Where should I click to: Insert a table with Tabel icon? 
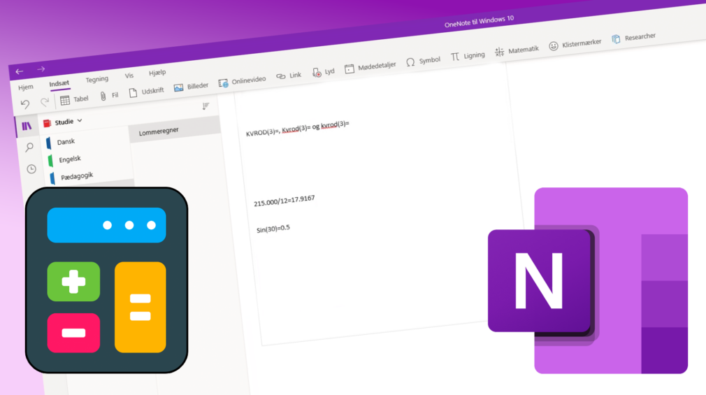[x=65, y=100]
